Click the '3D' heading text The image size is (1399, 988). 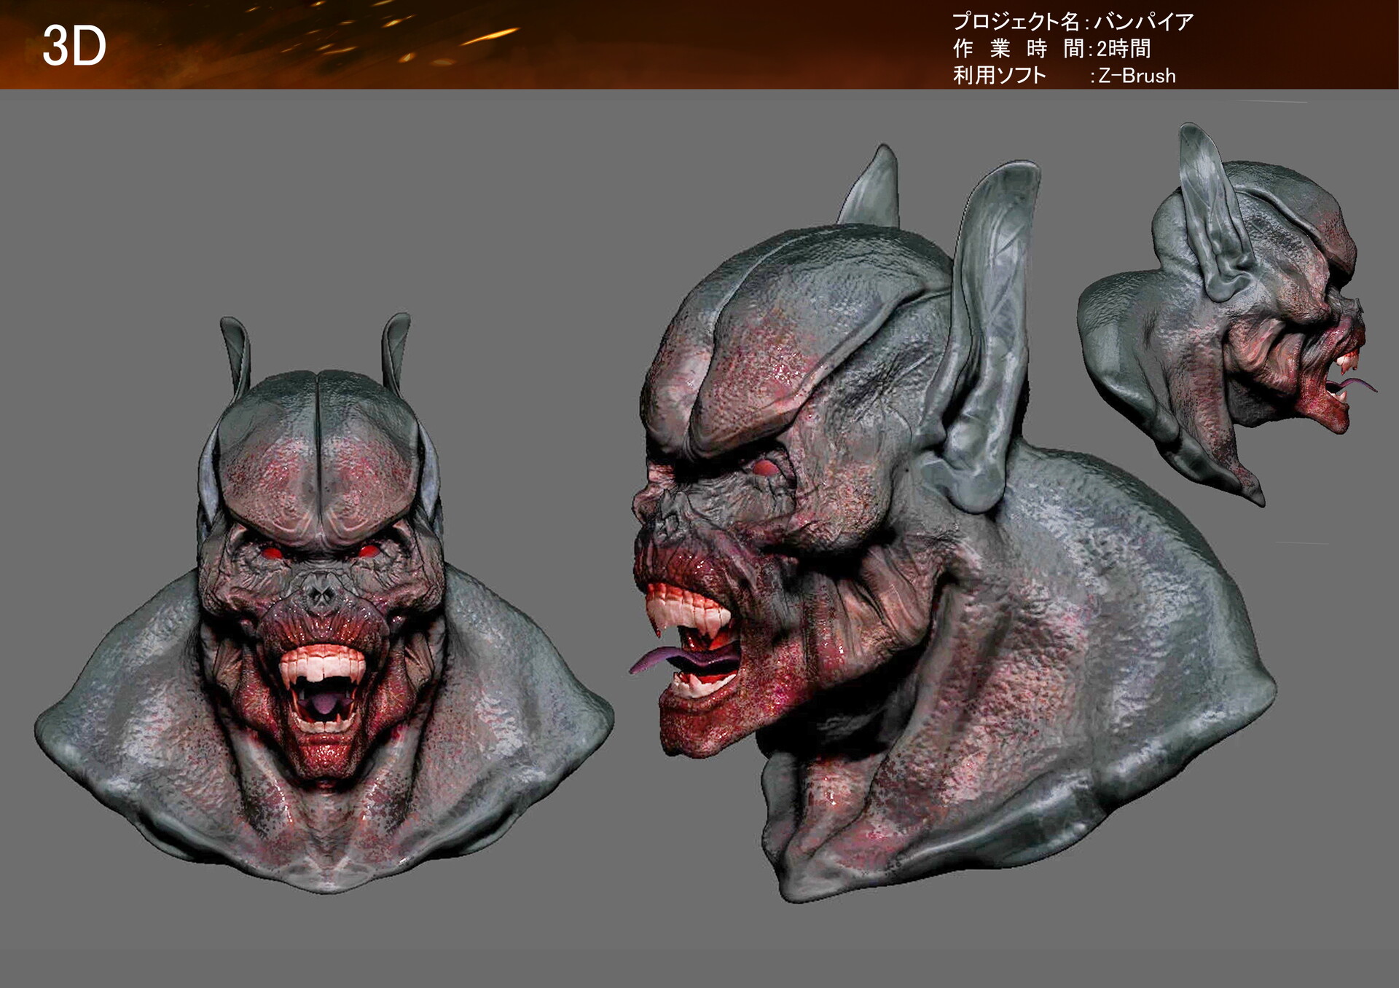(74, 46)
